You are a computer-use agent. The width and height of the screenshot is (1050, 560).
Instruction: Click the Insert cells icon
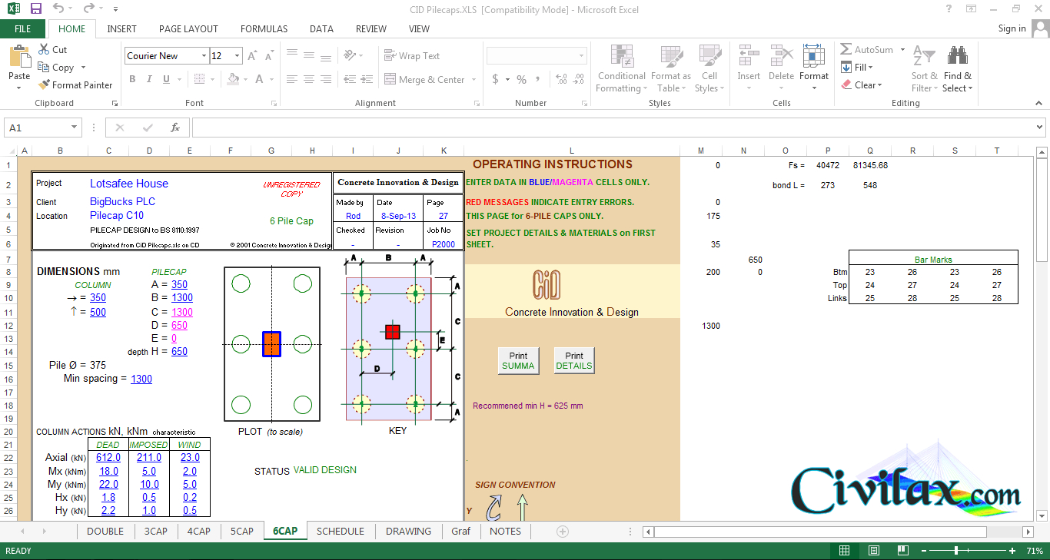pos(748,58)
